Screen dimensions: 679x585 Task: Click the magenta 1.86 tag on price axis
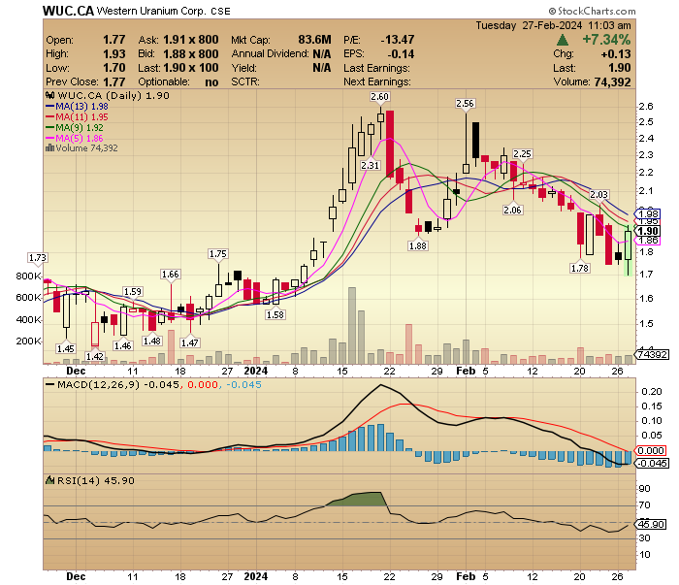647,241
